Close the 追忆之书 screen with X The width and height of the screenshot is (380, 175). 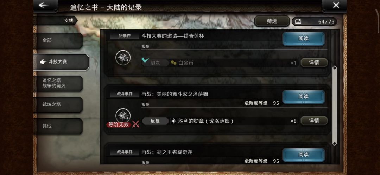click(335, 5)
